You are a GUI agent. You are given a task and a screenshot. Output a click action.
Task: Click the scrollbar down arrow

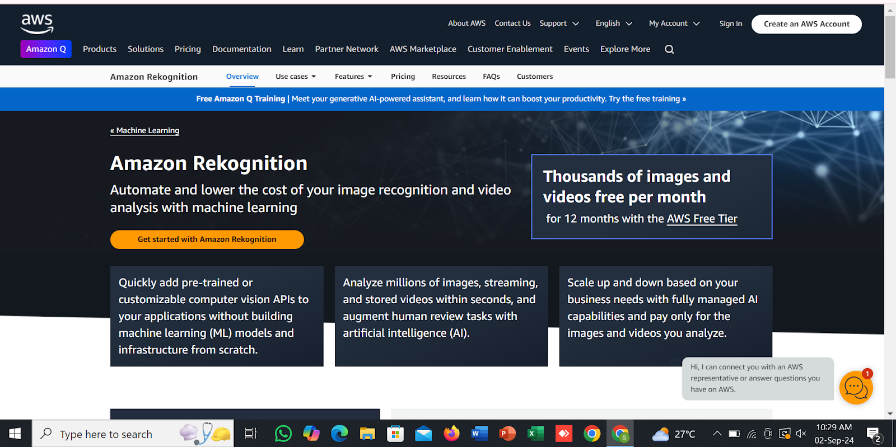(x=890, y=414)
